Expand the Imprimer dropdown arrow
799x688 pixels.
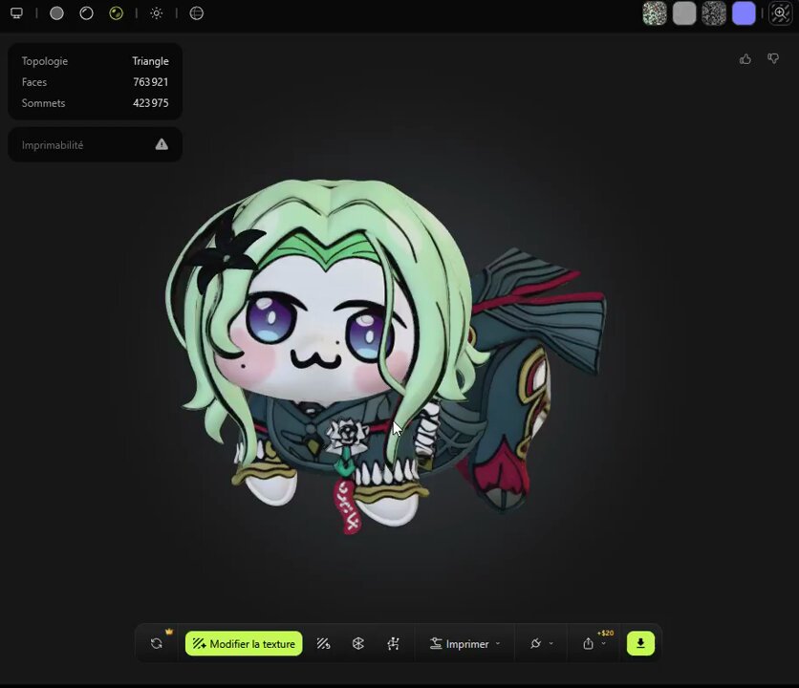(498, 644)
